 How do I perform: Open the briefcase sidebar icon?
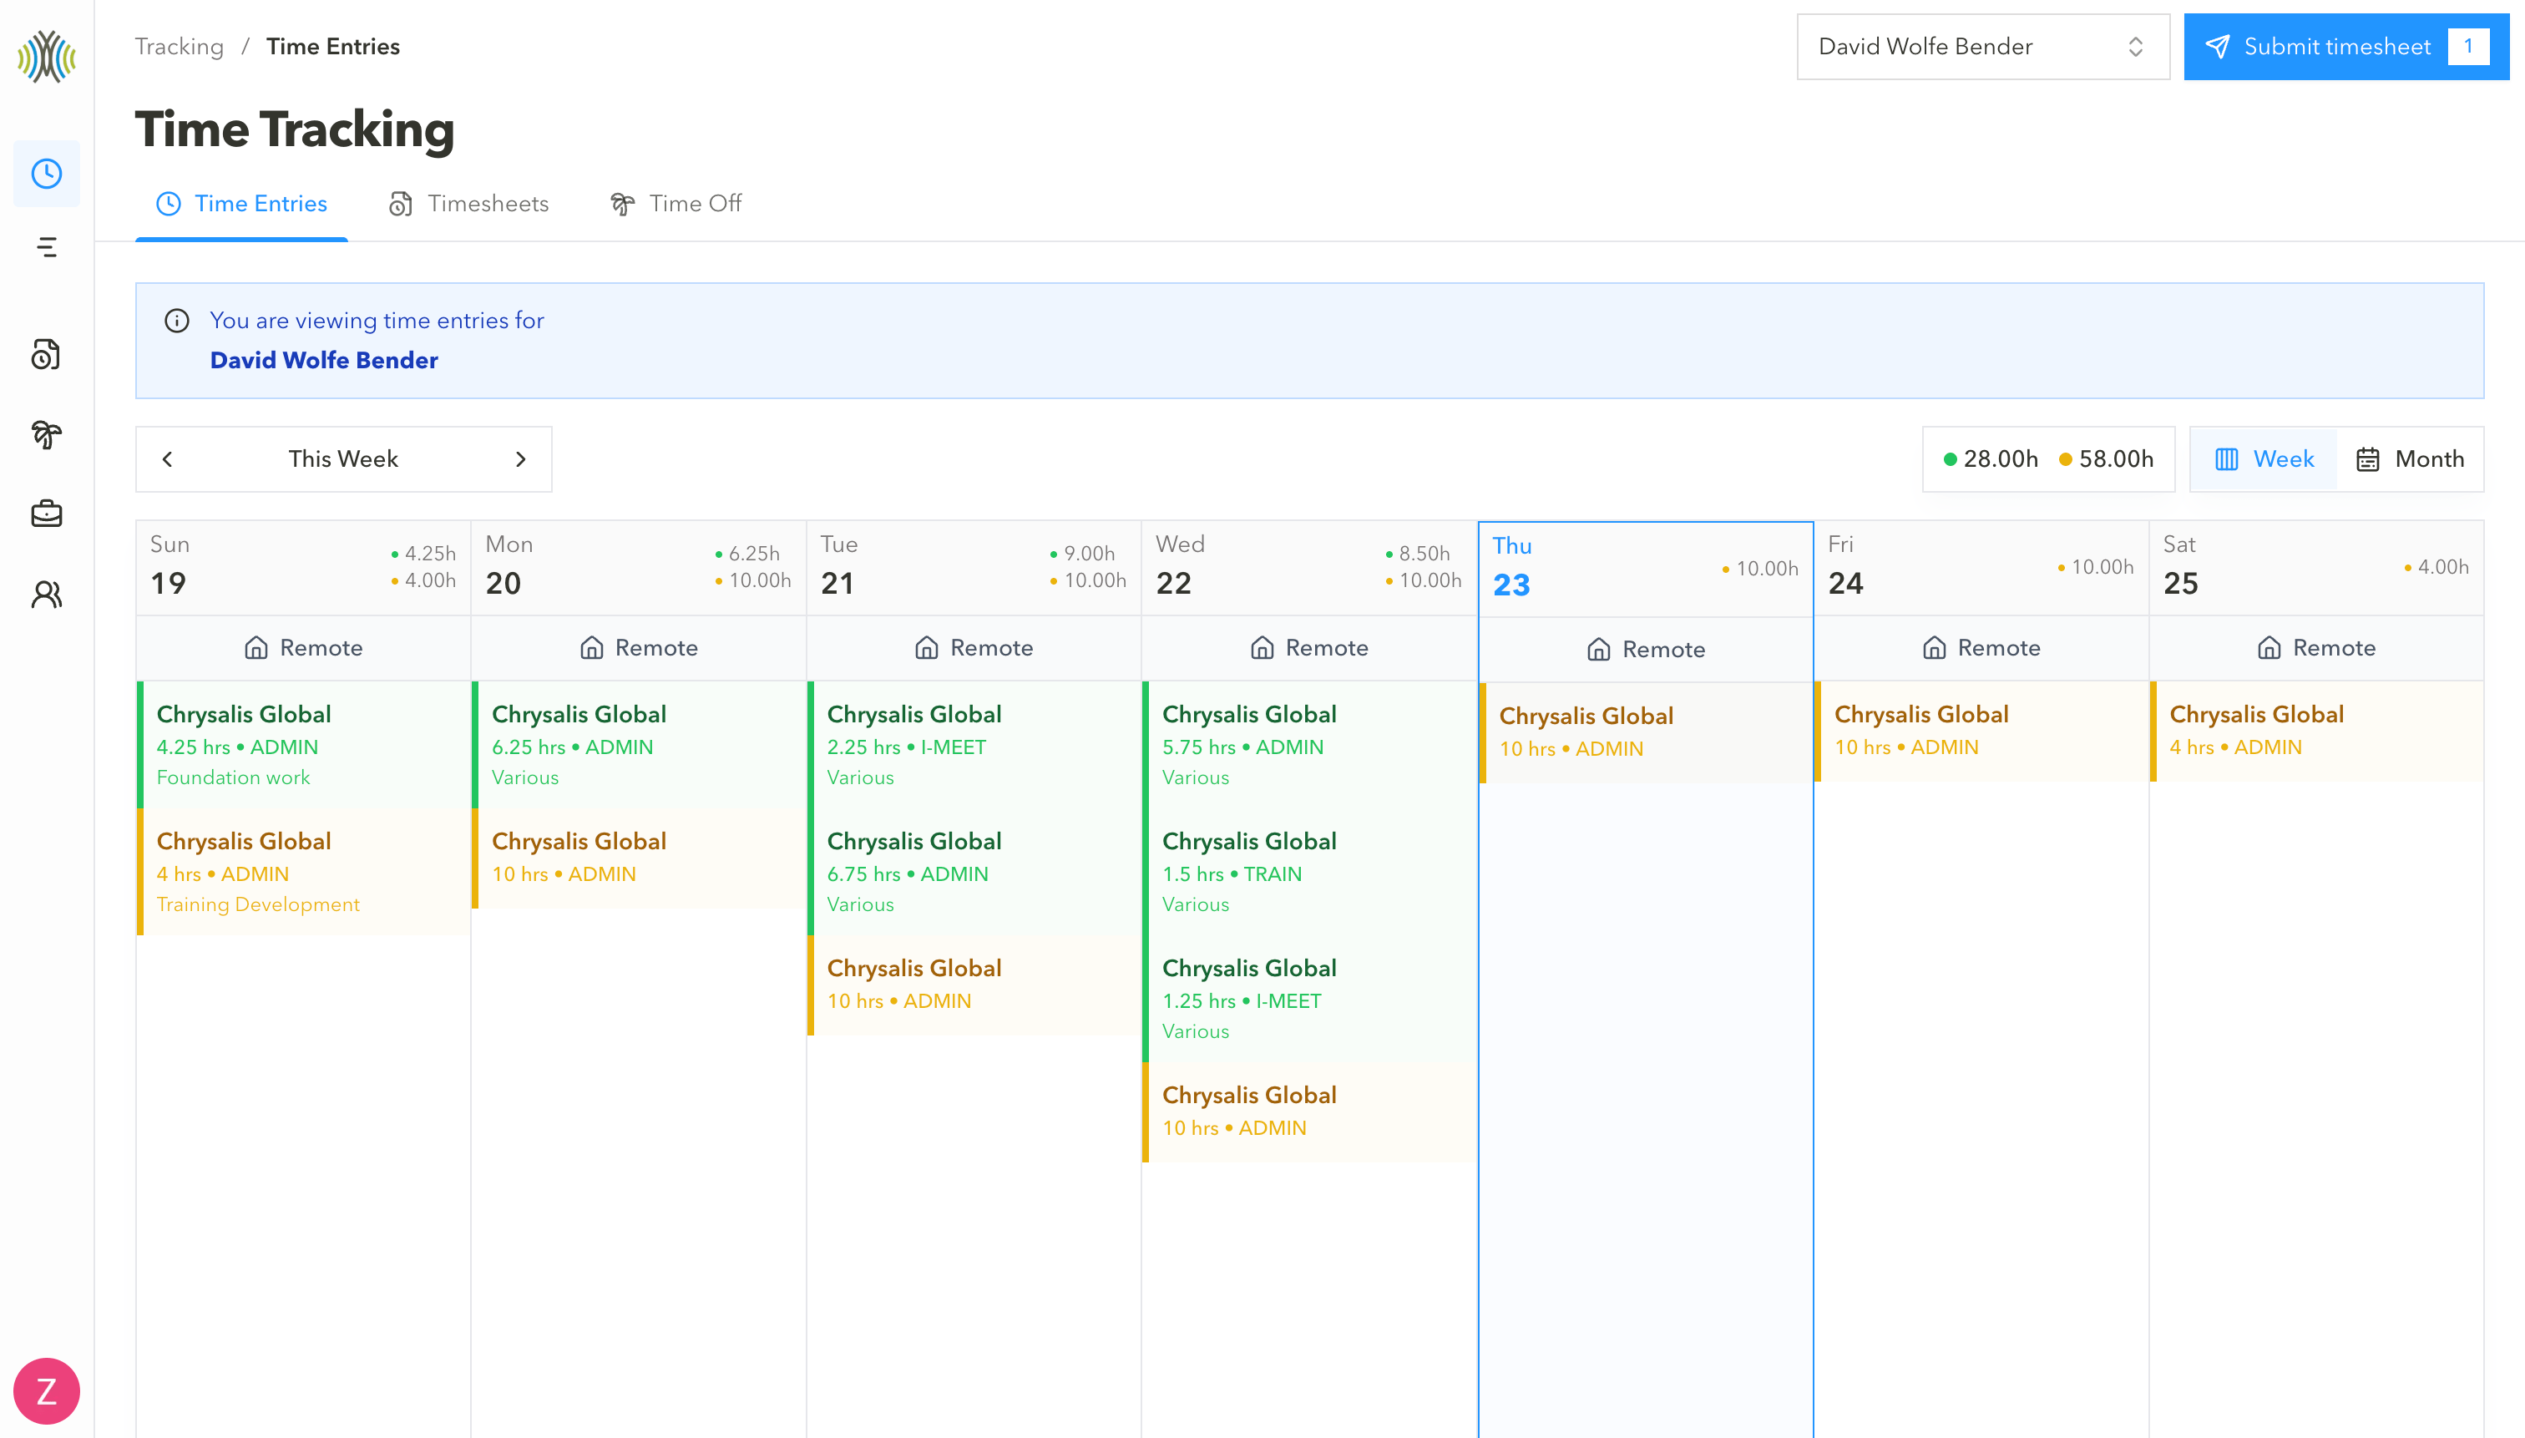point(47,514)
